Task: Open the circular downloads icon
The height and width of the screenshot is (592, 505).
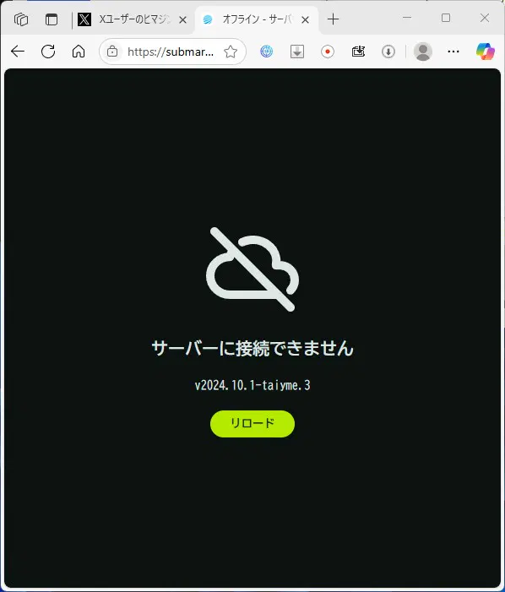Action: [388, 52]
